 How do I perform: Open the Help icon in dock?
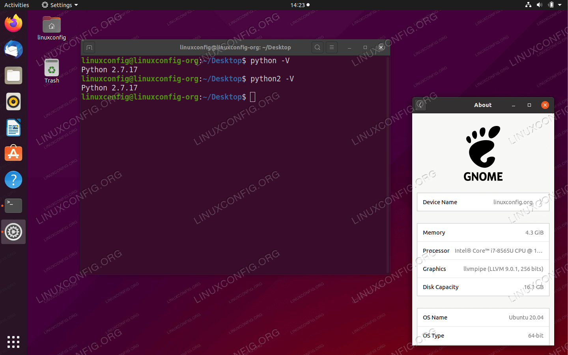(x=13, y=180)
